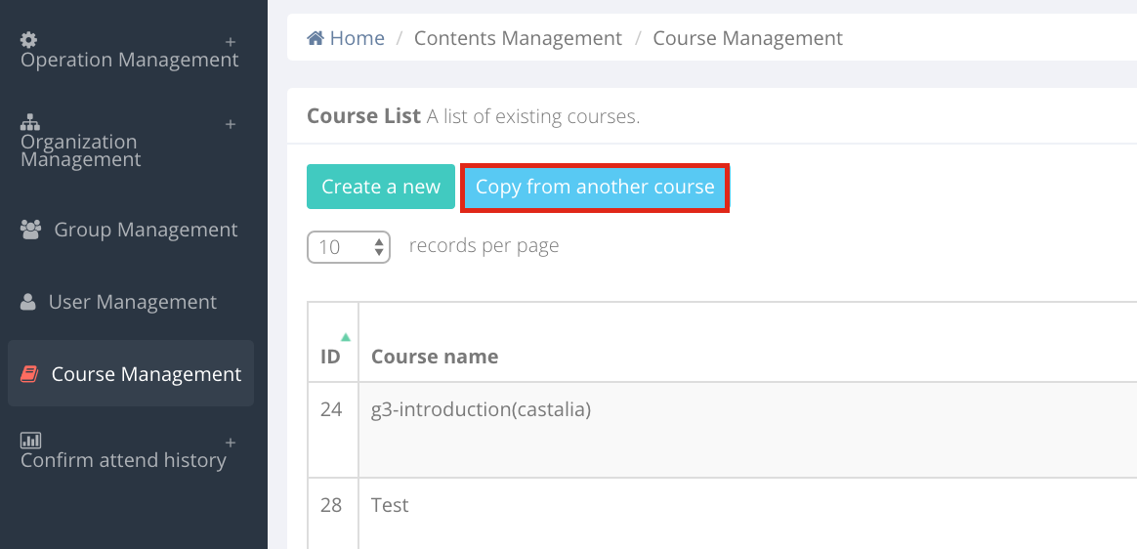Viewport: 1137px width, 549px height.
Task: Click the Confirm attend history chart icon
Action: (30, 441)
